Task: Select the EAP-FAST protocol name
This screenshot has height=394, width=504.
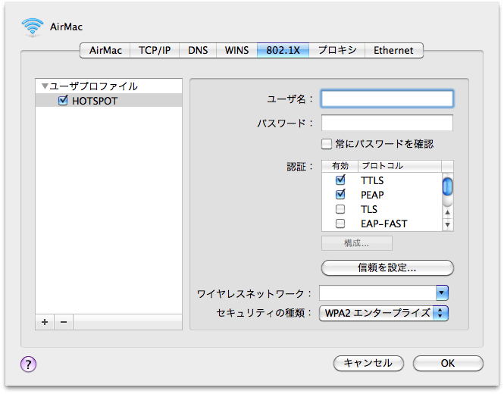Action: [384, 224]
